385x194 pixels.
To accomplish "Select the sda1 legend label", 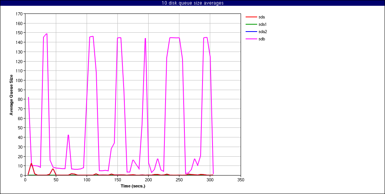I will 263,24.
